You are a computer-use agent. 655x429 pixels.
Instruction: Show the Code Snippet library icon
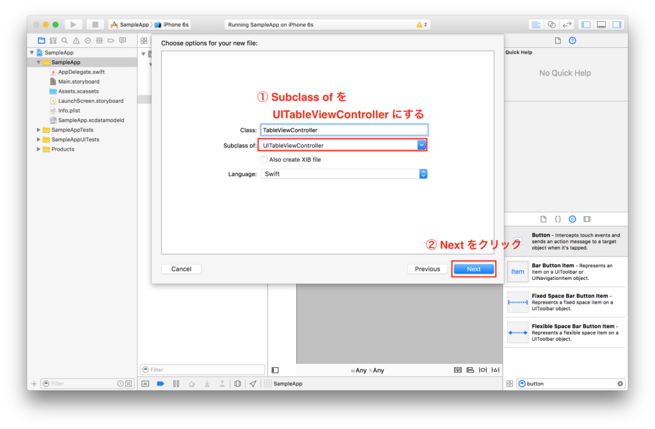tap(558, 219)
